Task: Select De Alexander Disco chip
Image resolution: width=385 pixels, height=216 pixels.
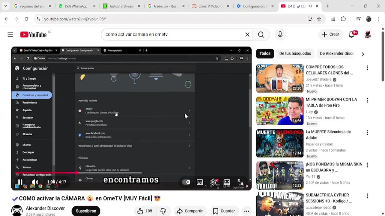Action: click(x=337, y=53)
